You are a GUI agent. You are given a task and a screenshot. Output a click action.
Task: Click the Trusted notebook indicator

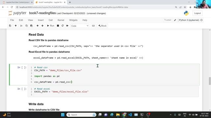[x=167, y=20]
